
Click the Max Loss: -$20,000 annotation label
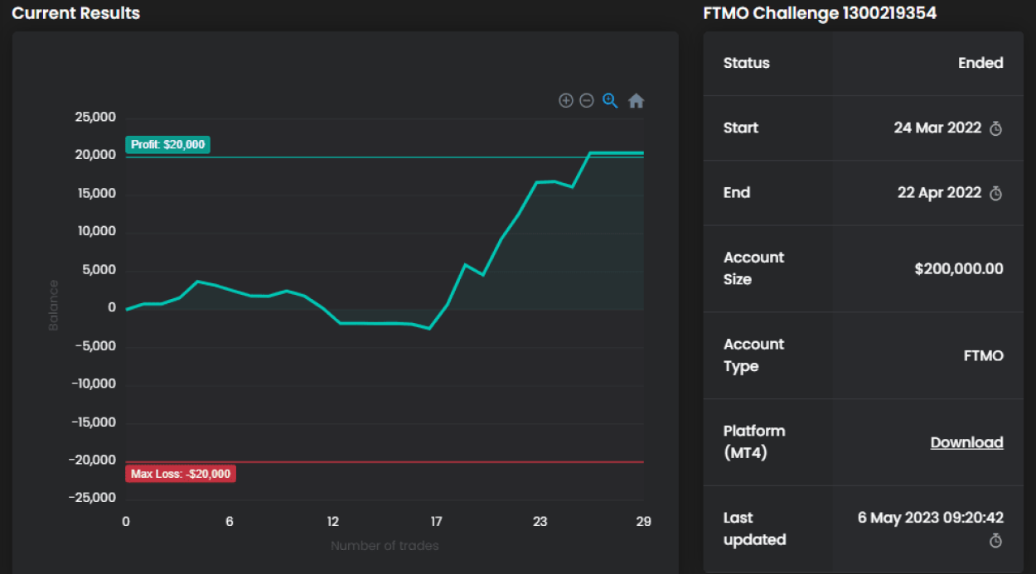click(181, 474)
